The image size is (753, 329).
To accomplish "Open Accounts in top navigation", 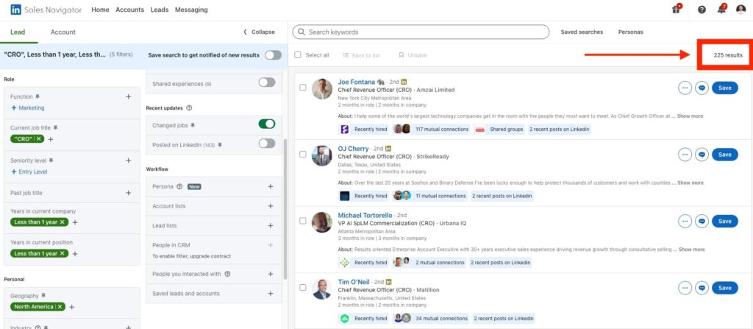I will coord(129,10).
